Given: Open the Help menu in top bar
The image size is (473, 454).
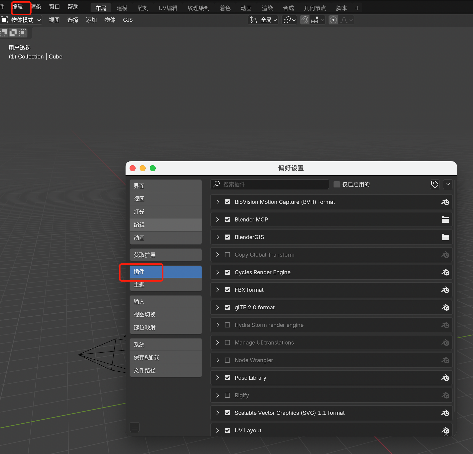Looking at the screenshot, I should (x=73, y=7).
